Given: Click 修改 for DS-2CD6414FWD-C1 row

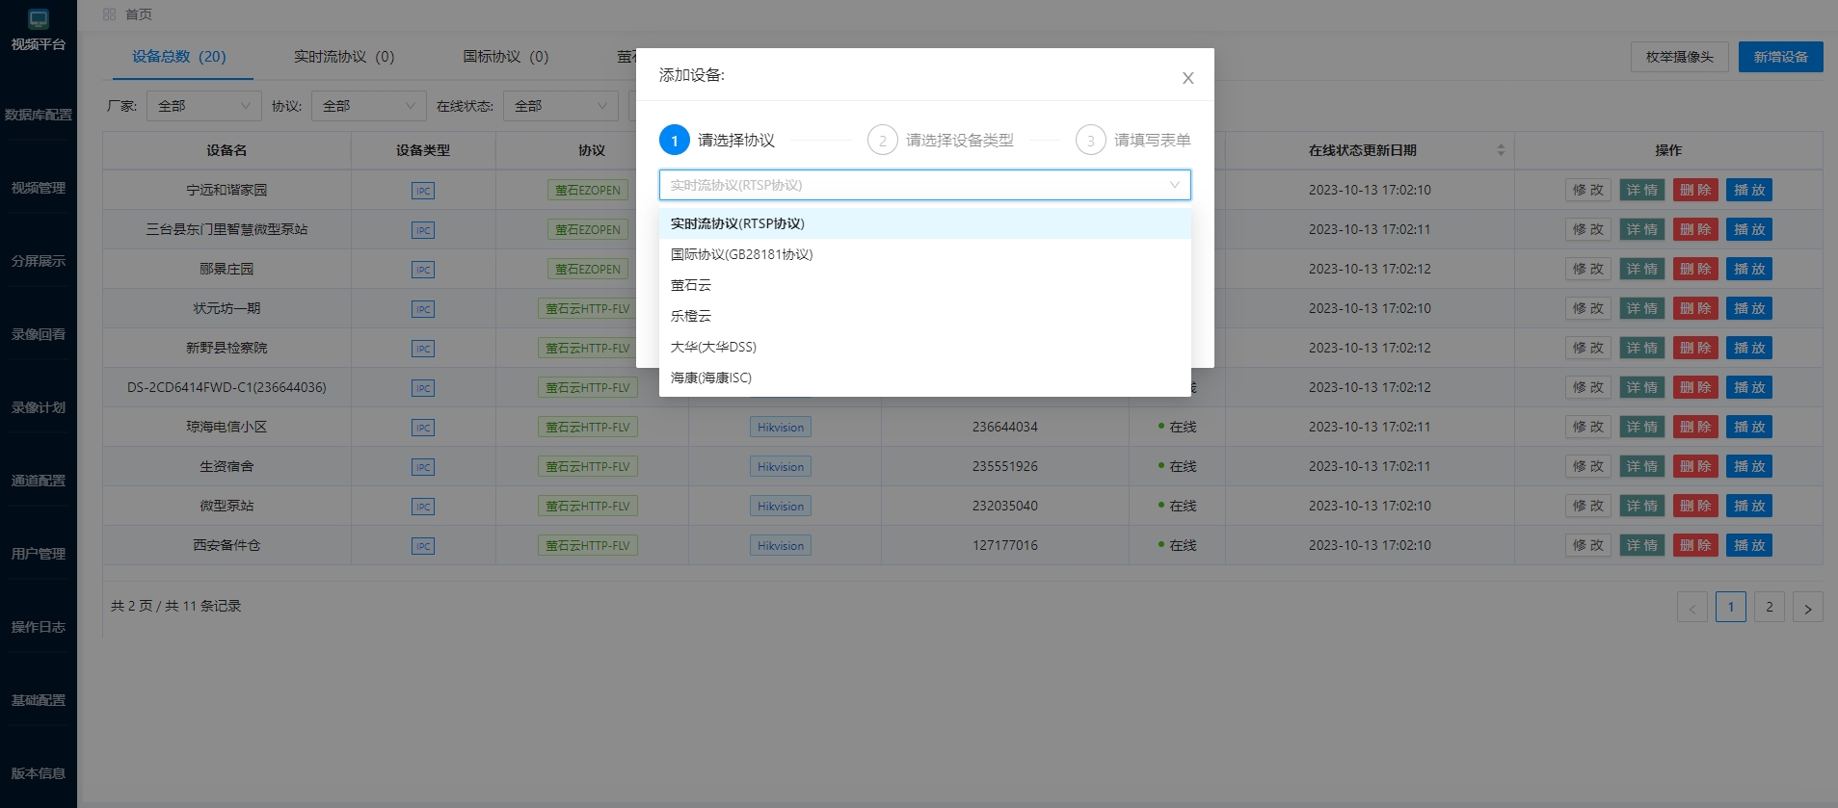Looking at the screenshot, I should pos(1588,388).
